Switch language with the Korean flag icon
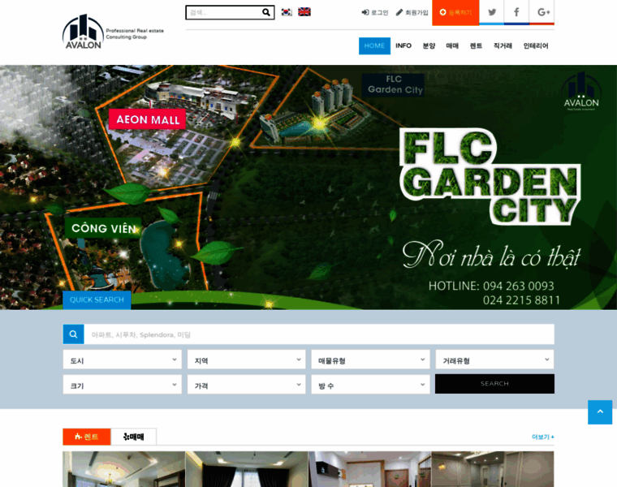 coord(287,12)
